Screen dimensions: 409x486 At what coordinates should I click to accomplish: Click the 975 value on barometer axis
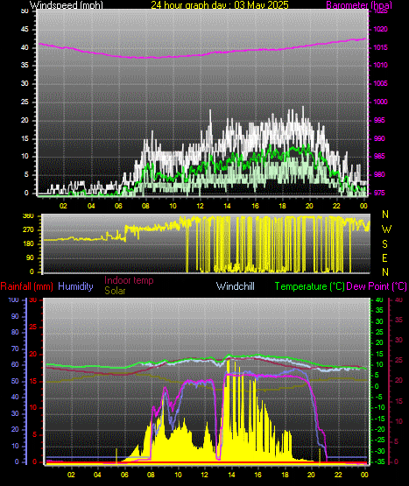click(379, 193)
